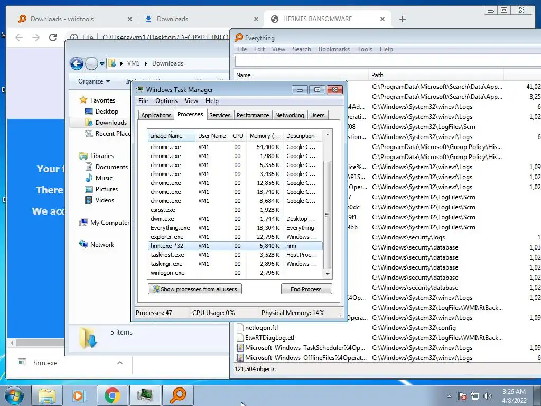The height and width of the screenshot is (406, 541).
Task: Open Task Manager File menu
Action: (x=143, y=101)
